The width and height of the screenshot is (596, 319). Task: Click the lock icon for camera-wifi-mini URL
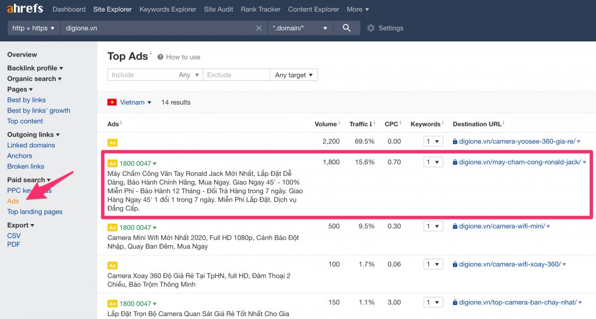point(455,226)
